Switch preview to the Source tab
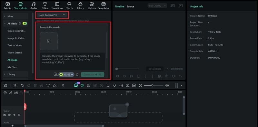Image resolution: width=258 pixels, height=127 pixels. 130,6
